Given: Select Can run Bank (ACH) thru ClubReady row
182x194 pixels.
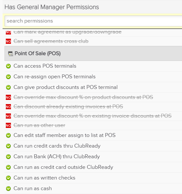Looking at the screenshot, I should coord(93,157).
